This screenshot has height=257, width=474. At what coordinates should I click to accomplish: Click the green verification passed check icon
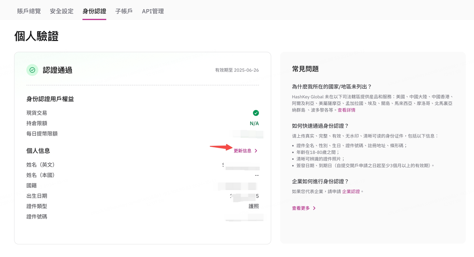32,70
